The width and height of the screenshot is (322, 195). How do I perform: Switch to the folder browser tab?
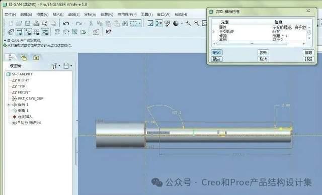click(x=24, y=58)
